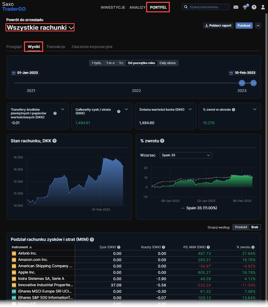Click the start date calendar icon
This screenshot has height=307, width=268.
pos(14,73)
